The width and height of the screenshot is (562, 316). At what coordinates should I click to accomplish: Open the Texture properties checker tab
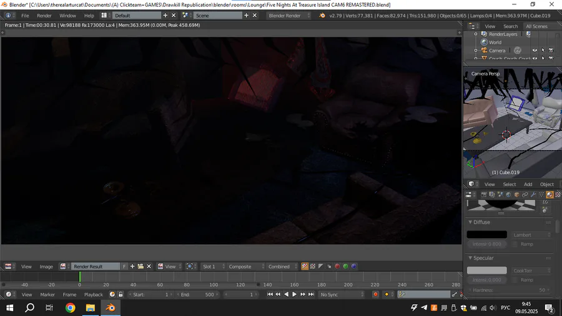coord(558,195)
